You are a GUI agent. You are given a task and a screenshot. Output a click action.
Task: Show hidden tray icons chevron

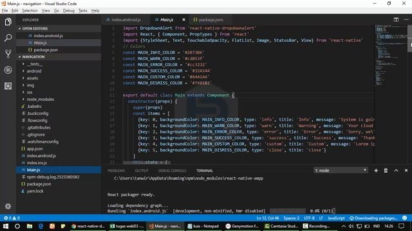pos(343,226)
